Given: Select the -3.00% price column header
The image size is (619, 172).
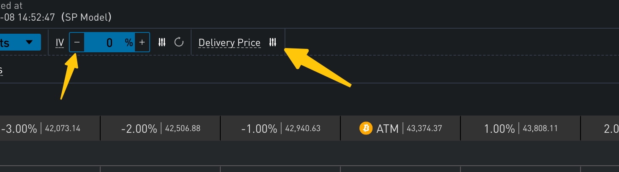Looking at the screenshot, I should click(x=19, y=129).
